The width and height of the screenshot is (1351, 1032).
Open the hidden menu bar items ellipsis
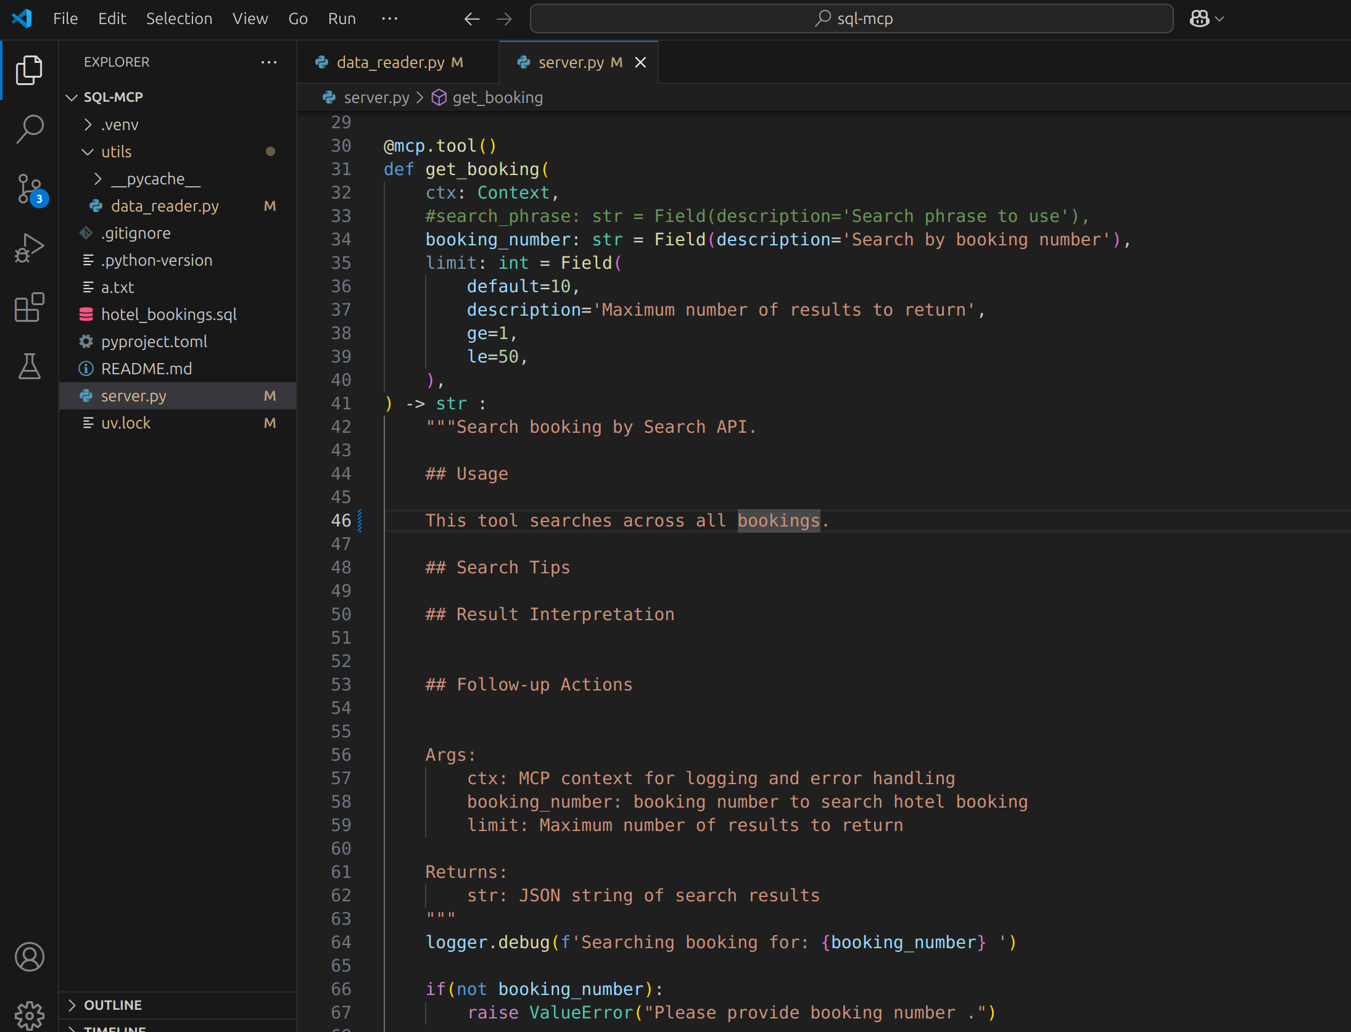point(389,18)
